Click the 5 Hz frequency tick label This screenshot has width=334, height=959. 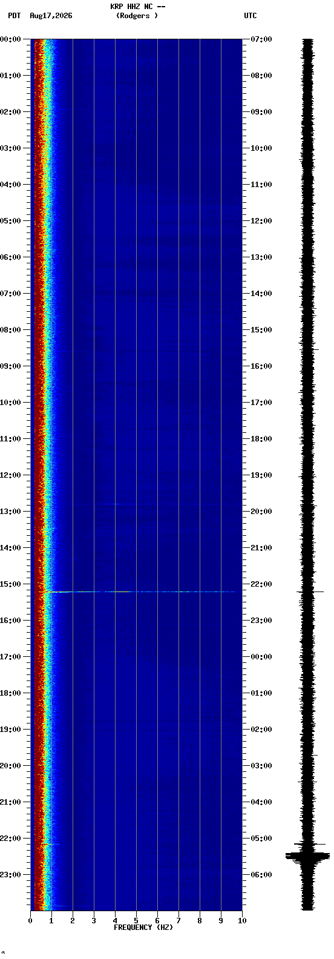tap(136, 921)
